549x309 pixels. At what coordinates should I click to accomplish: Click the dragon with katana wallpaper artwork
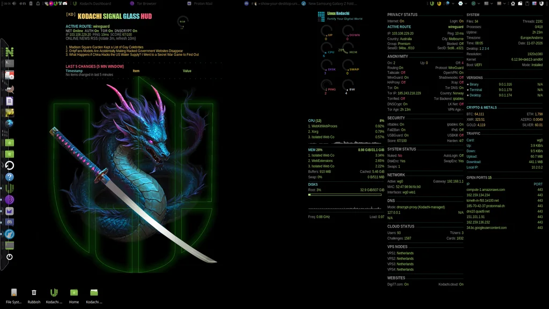[135, 173]
